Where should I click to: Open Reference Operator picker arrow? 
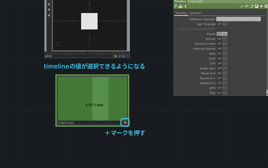[x=263, y=19]
